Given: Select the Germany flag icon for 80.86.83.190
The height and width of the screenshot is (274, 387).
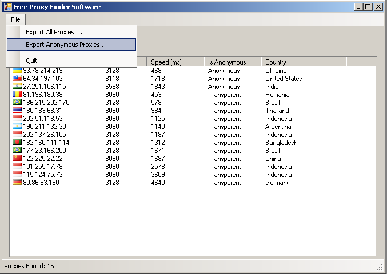Looking at the screenshot, I should click(x=17, y=183).
